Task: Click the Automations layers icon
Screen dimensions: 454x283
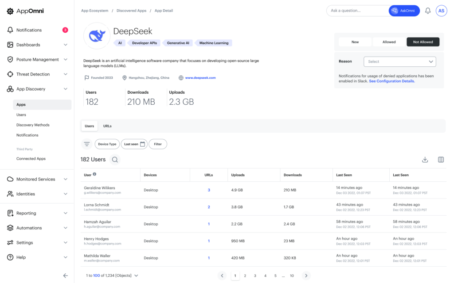Action: [x=10, y=228]
